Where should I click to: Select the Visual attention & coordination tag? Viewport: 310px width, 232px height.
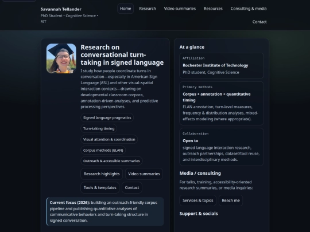tap(109, 139)
